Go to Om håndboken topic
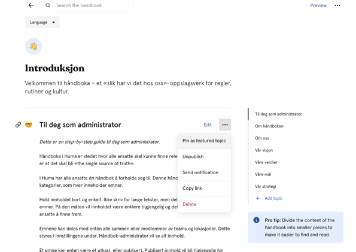This screenshot has width=356, height=252. [x=269, y=126]
